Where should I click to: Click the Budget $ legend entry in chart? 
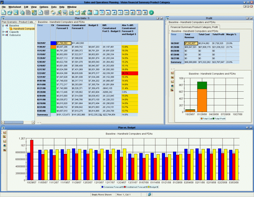click(x=153, y=187)
